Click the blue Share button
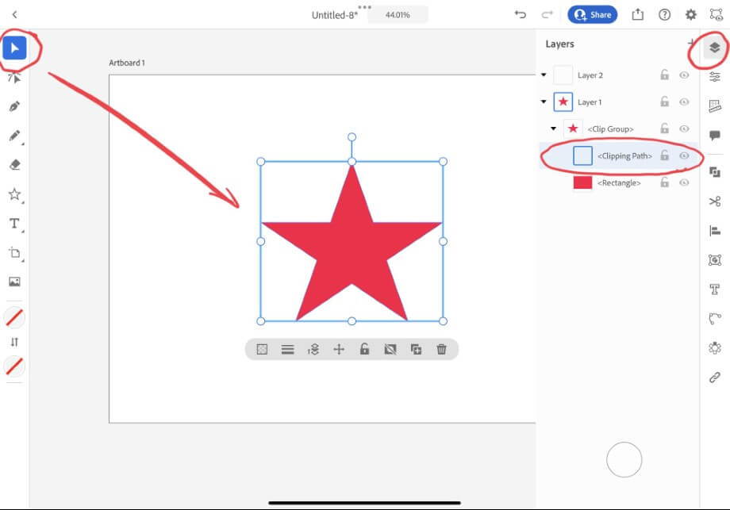This screenshot has height=510, width=730. (x=592, y=14)
